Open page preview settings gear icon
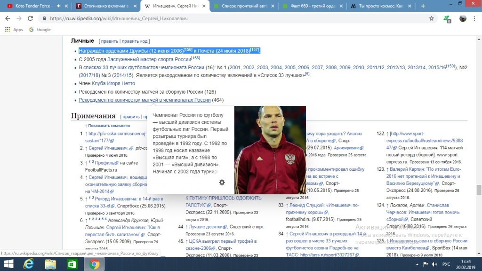 [222, 182]
